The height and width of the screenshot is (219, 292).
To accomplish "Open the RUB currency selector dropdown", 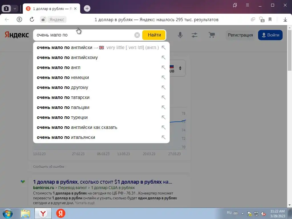I will coord(177,68).
